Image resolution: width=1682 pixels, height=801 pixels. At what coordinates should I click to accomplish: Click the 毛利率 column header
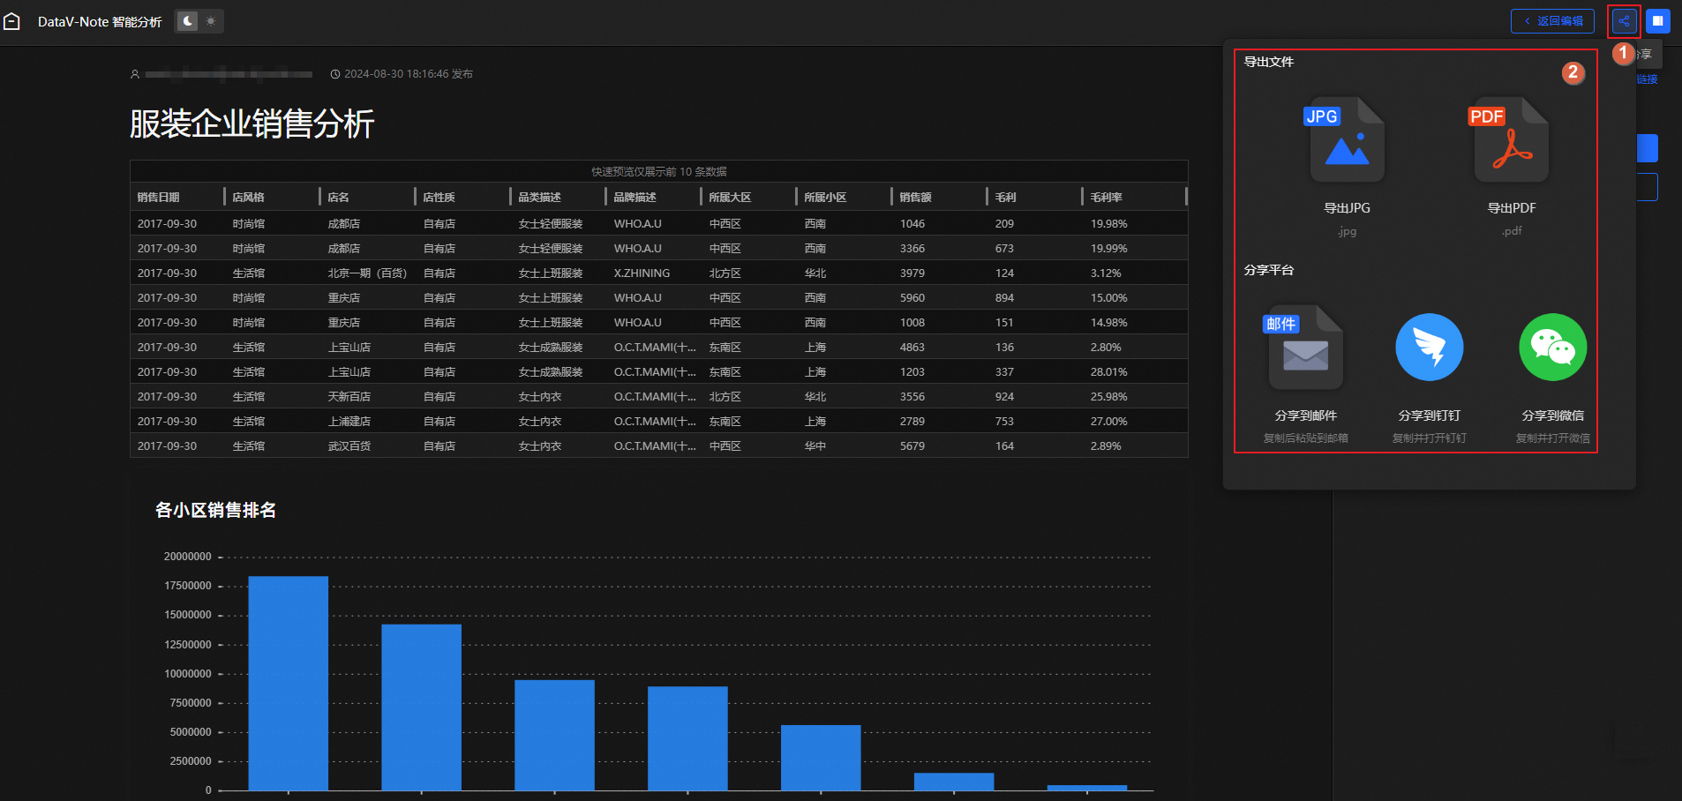[x=1106, y=198]
